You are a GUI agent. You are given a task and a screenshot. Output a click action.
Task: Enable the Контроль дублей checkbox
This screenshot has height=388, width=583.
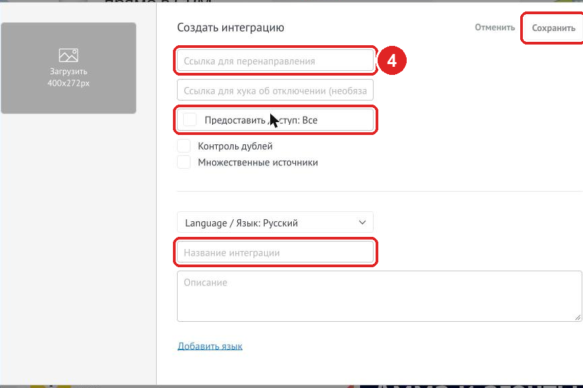tap(184, 146)
